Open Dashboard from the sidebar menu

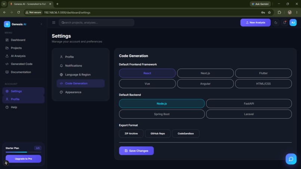[24, 40]
